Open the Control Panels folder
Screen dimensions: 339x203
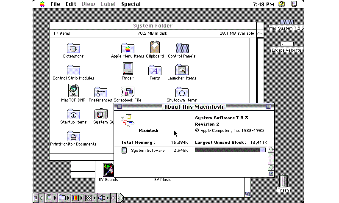182,48
